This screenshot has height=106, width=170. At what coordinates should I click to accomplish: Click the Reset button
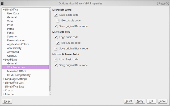(129, 101)
